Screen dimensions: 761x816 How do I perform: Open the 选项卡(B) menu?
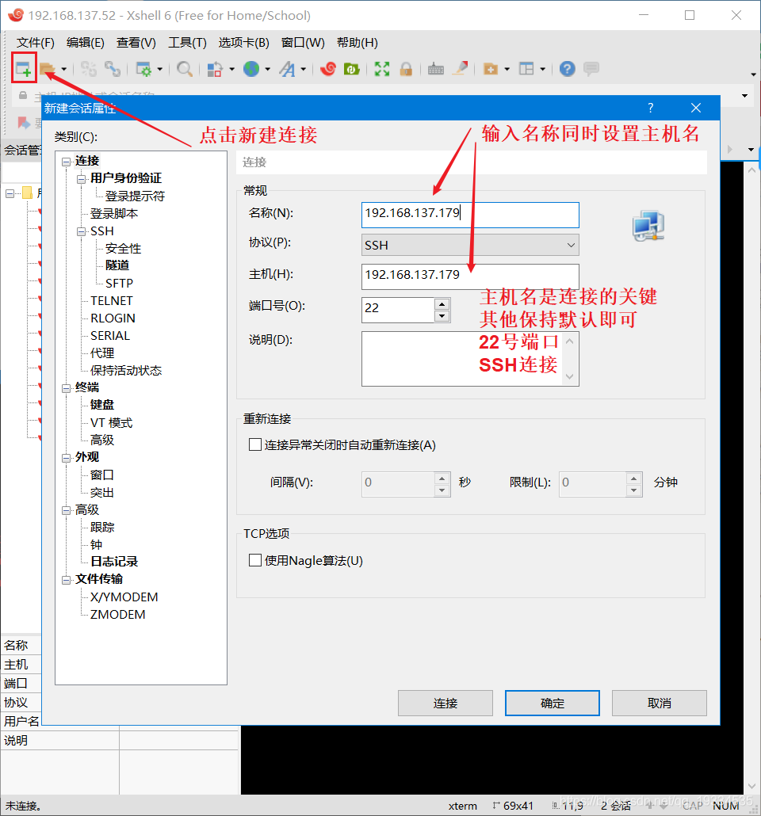244,43
